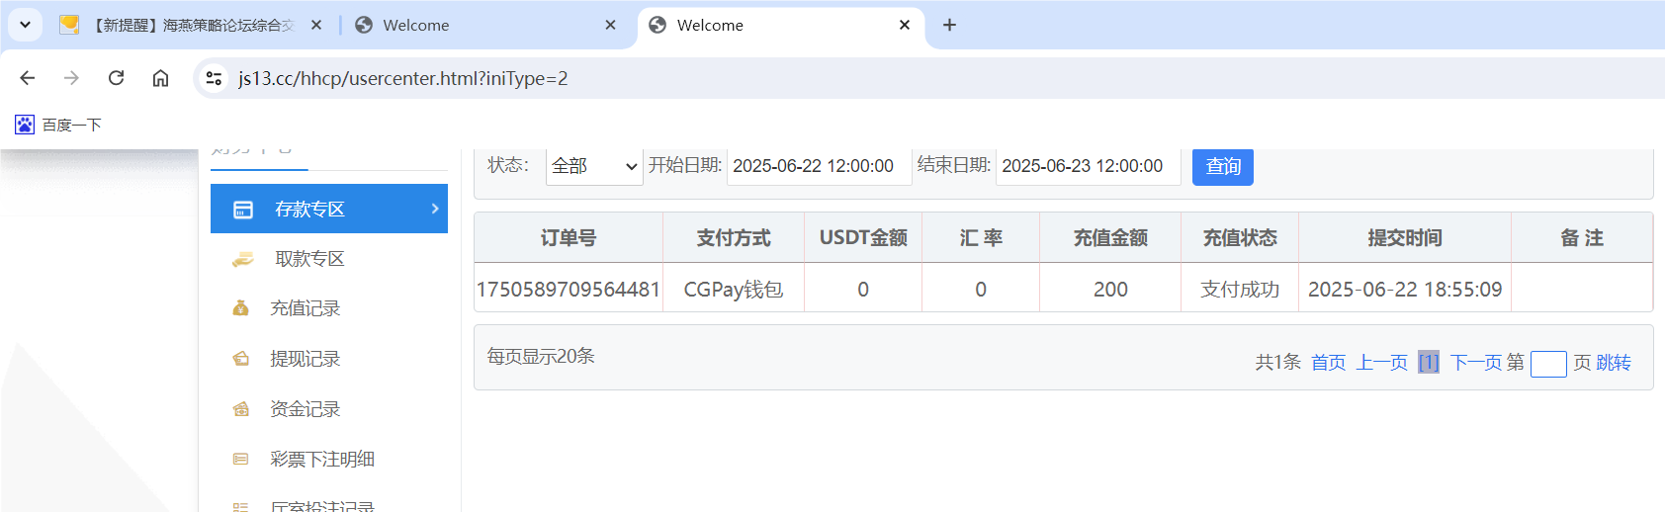
Task: Go to 首页 in pagination
Action: 1328,363
